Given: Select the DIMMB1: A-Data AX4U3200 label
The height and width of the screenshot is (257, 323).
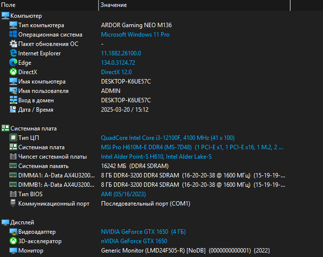Looking at the screenshot, I should click(x=56, y=185).
